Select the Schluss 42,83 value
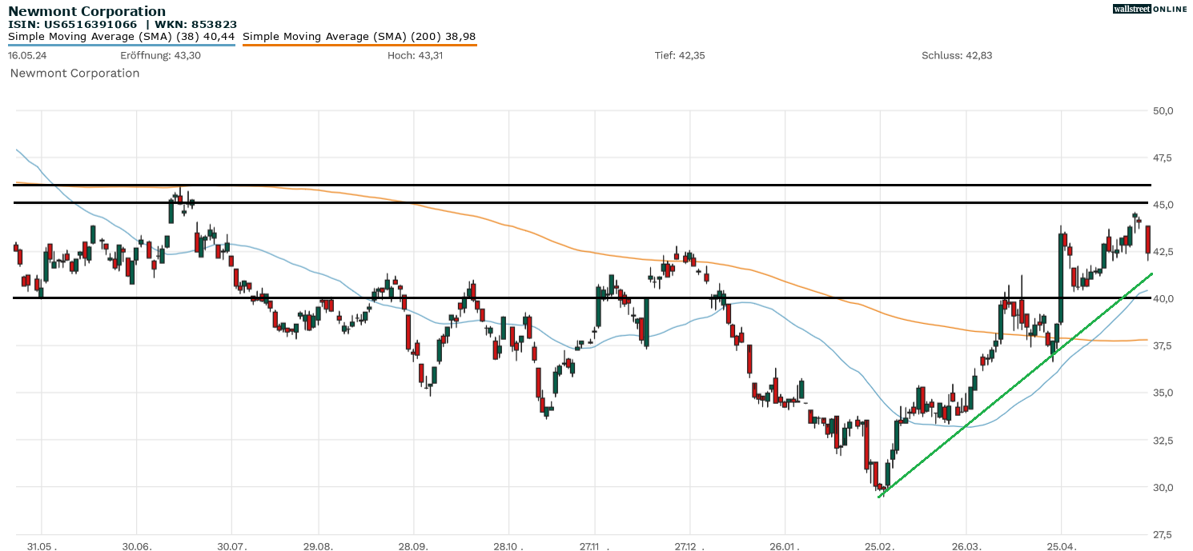 (x=957, y=56)
